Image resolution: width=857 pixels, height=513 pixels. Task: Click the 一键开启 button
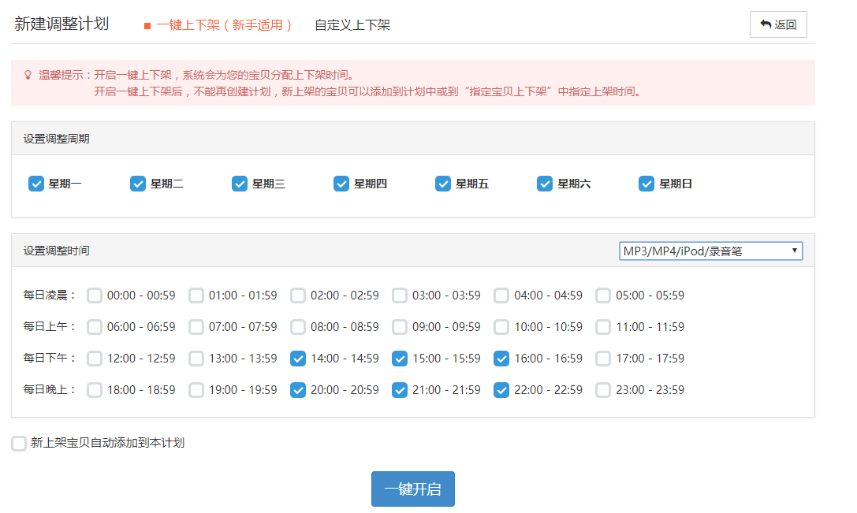pyautogui.click(x=412, y=489)
